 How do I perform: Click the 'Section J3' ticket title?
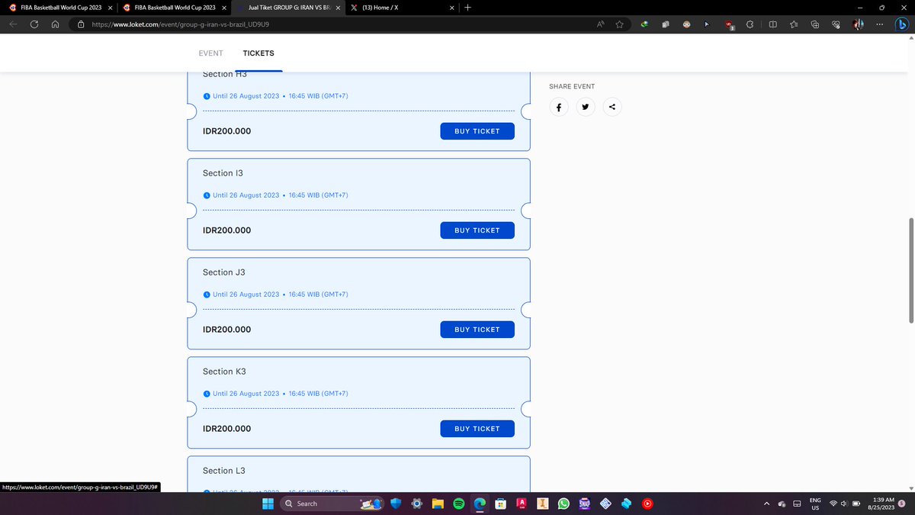click(224, 272)
